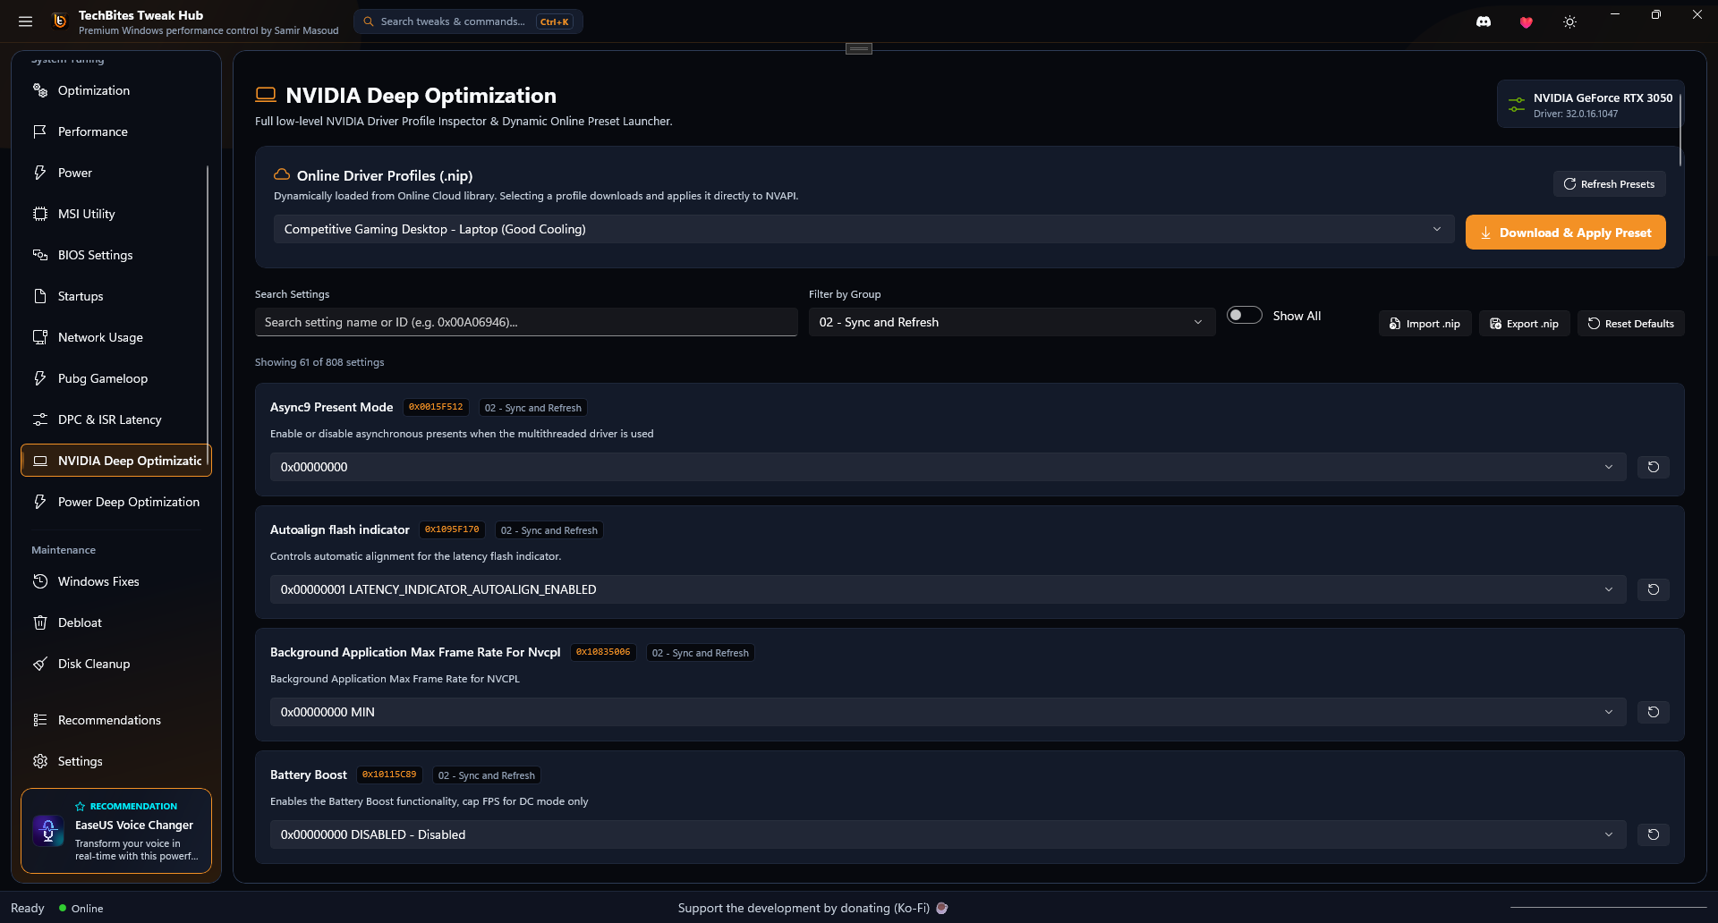The height and width of the screenshot is (923, 1718).
Task: Click setting ID 0x1095F170 badge
Action: 452,529
